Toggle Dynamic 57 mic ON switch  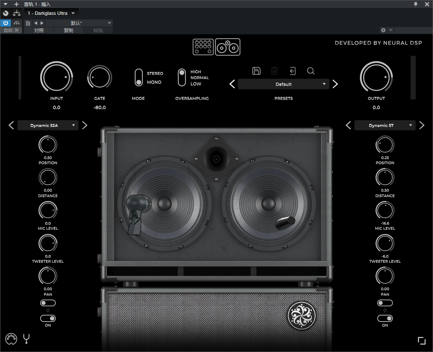pyautogui.click(x=385, y=319)
